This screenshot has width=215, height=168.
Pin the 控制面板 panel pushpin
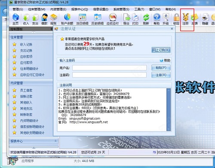coord(52,29)
